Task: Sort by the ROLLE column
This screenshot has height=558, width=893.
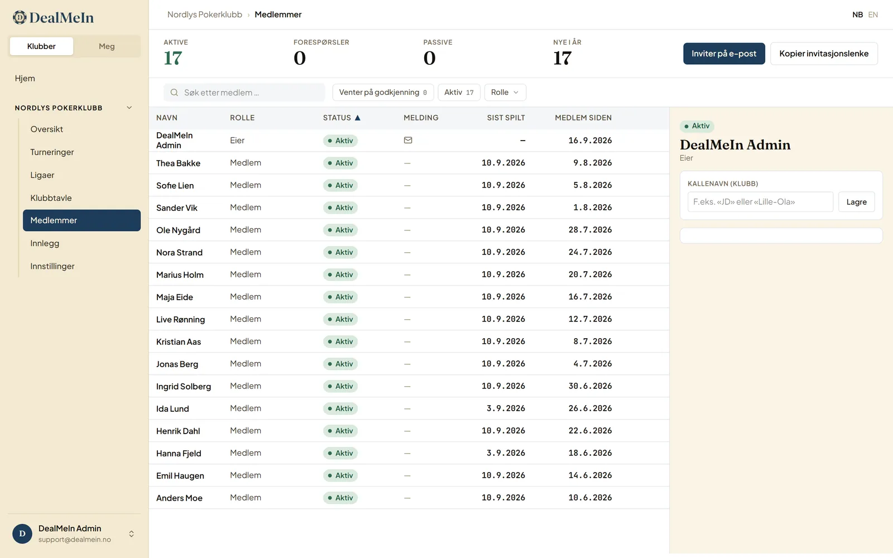Action: tap(242, 118)
